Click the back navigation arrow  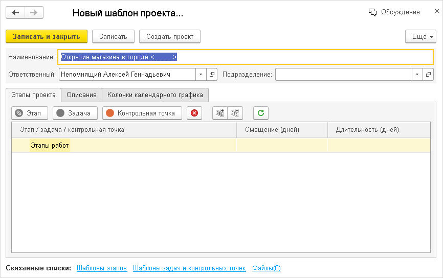point(15,13)
